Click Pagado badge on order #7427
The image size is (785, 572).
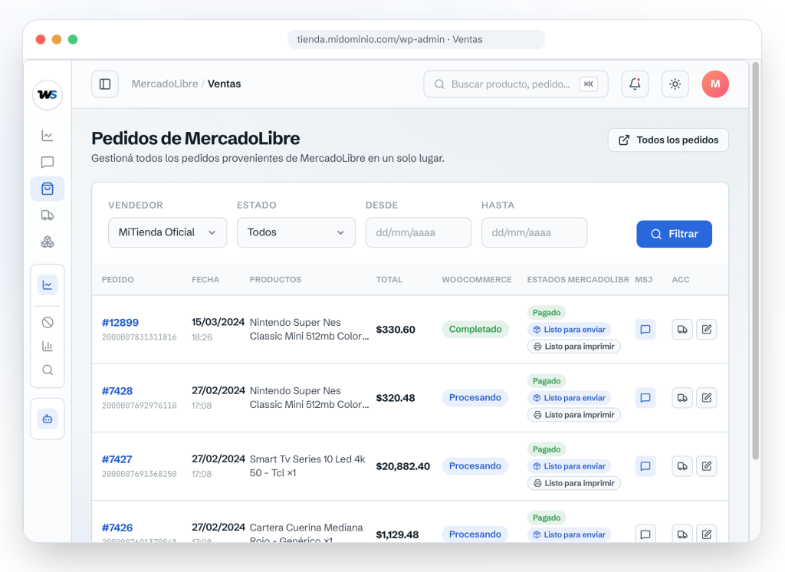pos(546,449)
